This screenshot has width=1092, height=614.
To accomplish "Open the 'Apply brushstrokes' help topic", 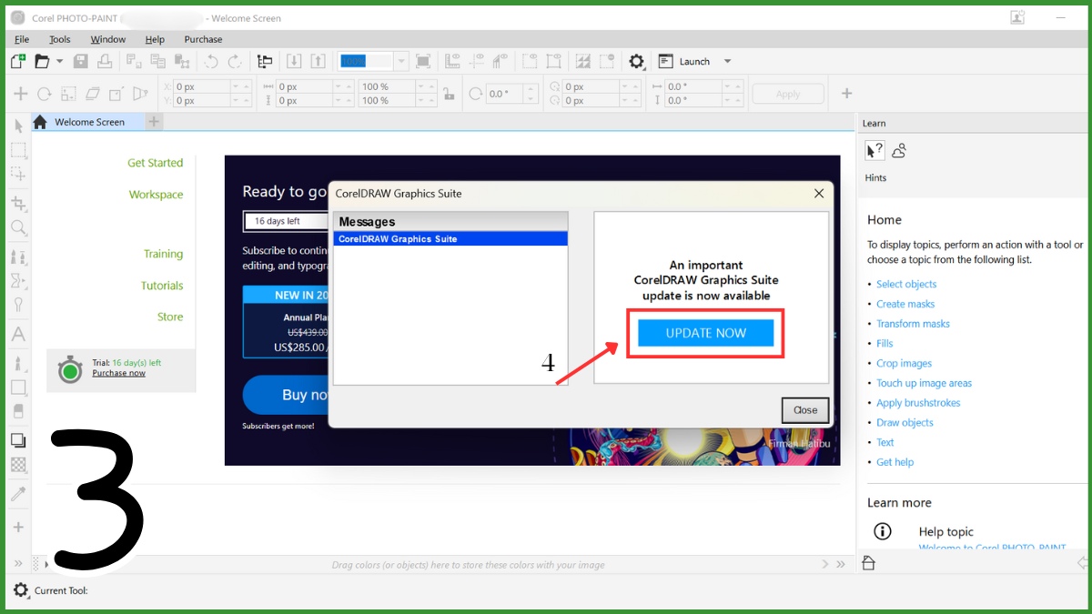I will tap(918, 403).
